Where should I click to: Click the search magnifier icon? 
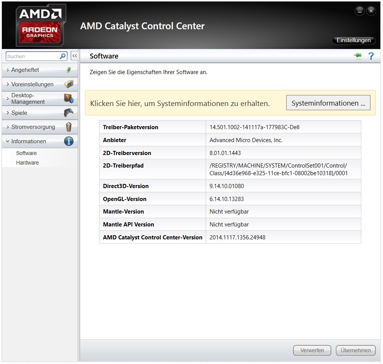click(x=63, y=56)
